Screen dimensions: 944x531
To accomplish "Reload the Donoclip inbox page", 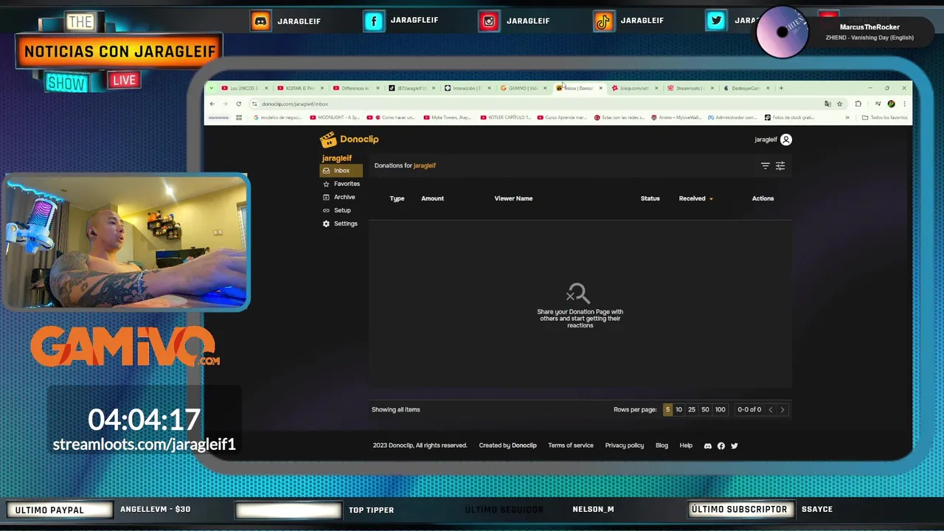I will point(238,104).
